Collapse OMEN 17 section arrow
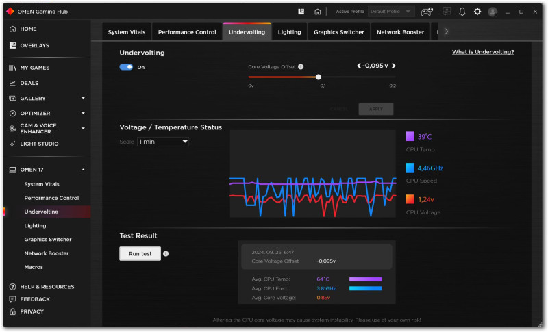548x332 pixels. [x=83, y=170]
